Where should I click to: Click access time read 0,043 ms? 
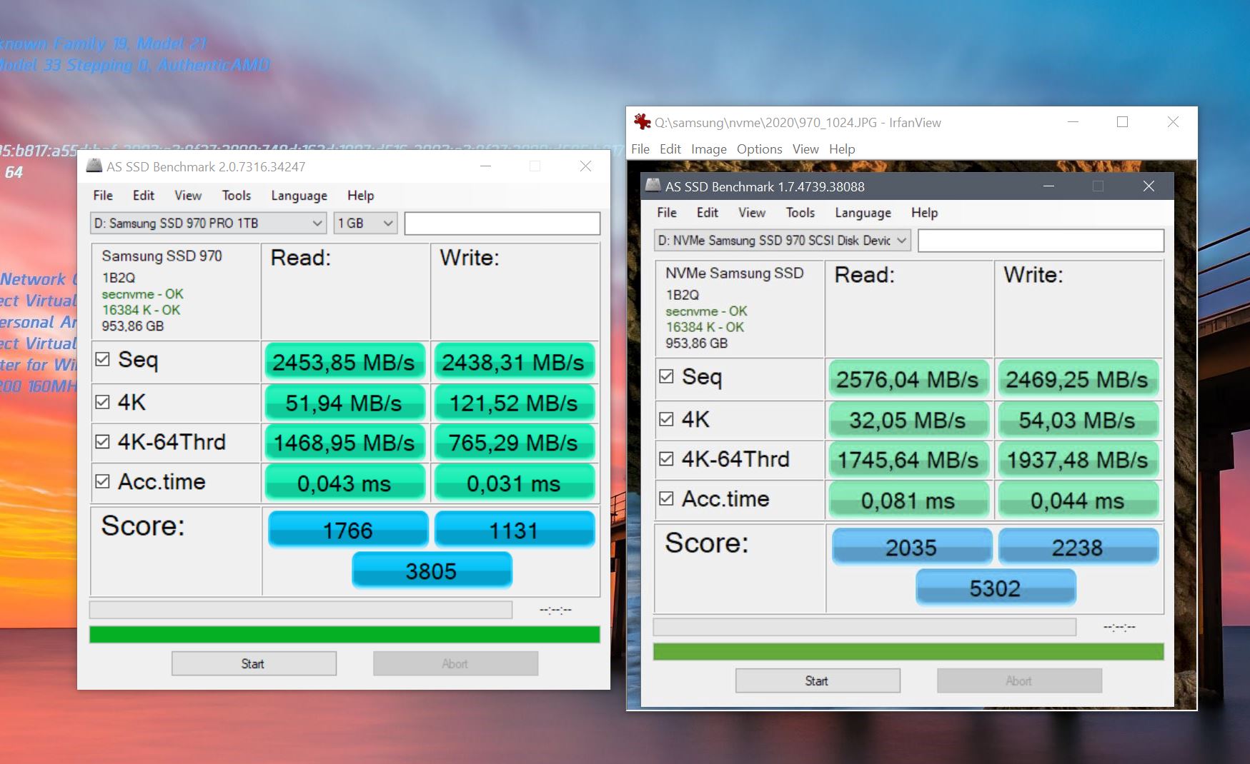[344, 483]
